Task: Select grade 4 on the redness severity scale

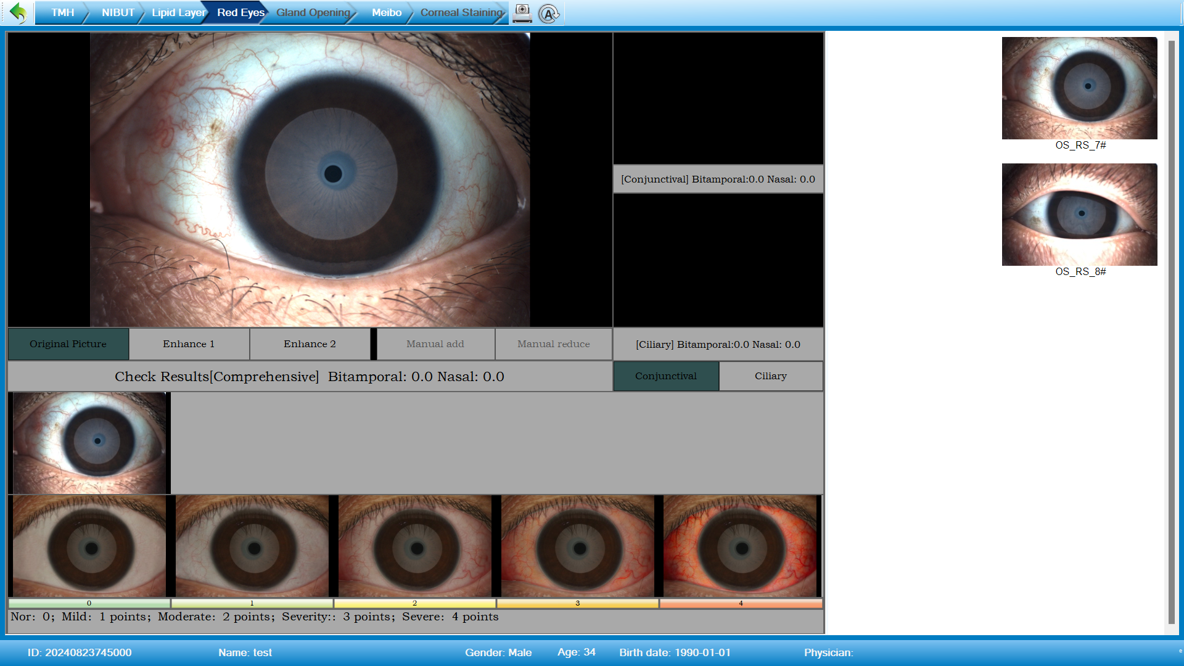Action: click(740, 546)
